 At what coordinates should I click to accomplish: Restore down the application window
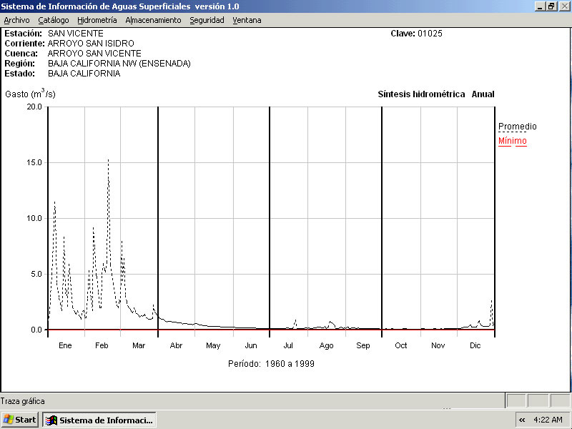[551, 6]
